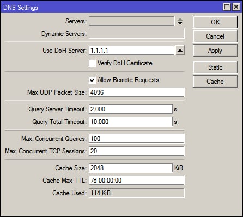The width and height of the screenshot is (243, 217).
Task: Click the Cache Max TTL label
Action: pos(64,181)
